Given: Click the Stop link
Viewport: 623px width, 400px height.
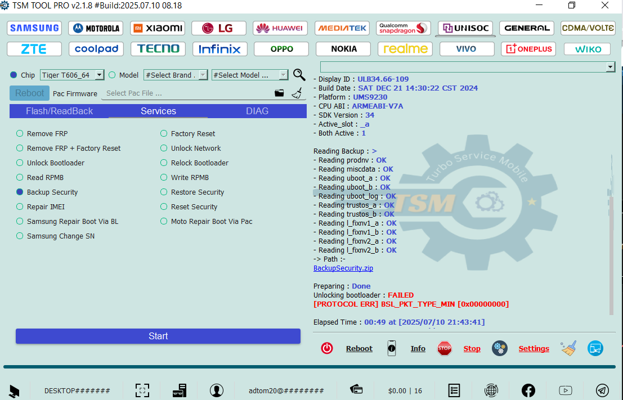Looking at the screenshot, I should point(472,348).
